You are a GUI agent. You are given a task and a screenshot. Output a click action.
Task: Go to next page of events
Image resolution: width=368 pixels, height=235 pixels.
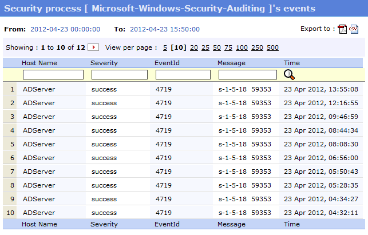[x=94, y=47]
